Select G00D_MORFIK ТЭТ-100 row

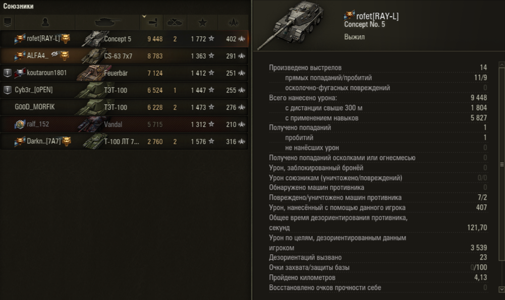[124, 107]
